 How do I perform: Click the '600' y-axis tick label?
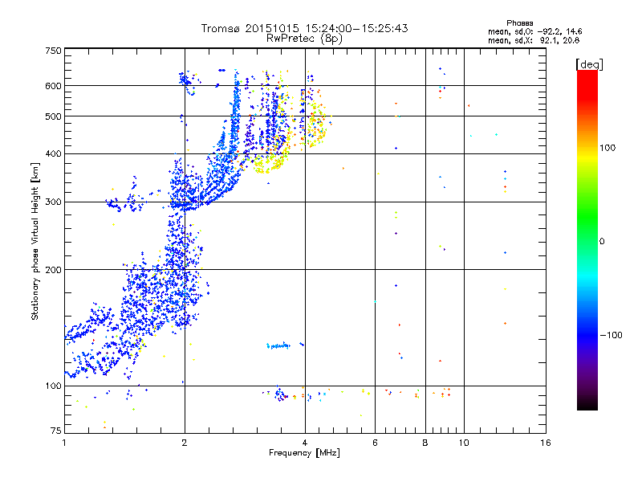[x=53, y=86]
